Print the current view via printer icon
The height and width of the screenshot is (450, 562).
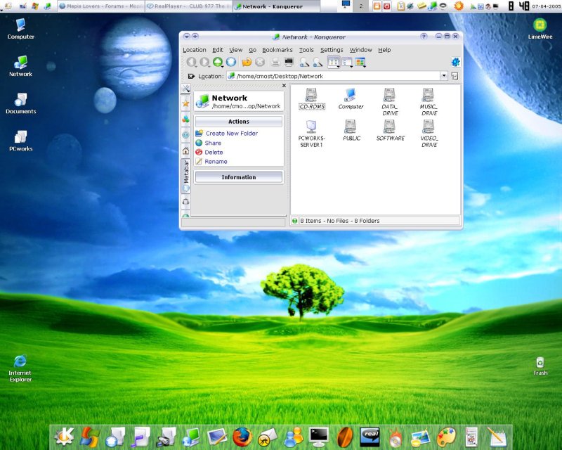coord(275,62)
